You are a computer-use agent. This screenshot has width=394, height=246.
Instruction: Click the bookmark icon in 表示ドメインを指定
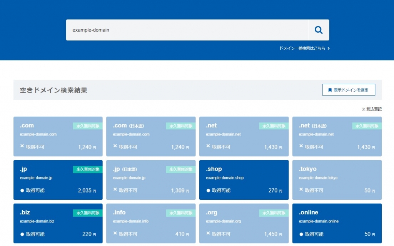pos(330,90)
